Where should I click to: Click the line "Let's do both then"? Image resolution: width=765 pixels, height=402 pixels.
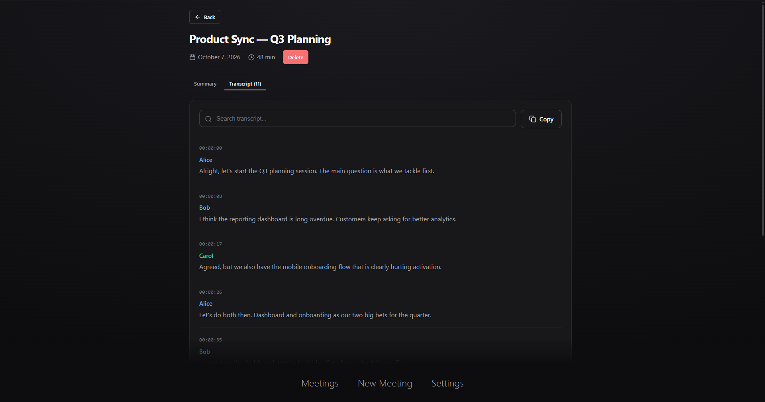click(315, 315)
